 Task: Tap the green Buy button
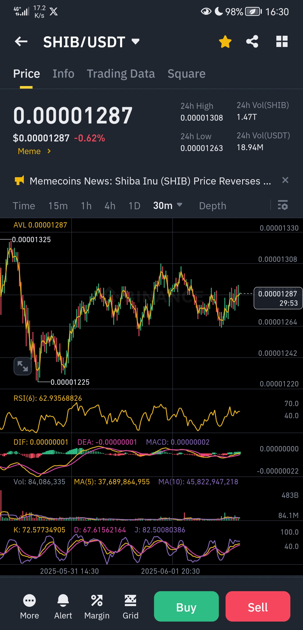tap(186, 606)
